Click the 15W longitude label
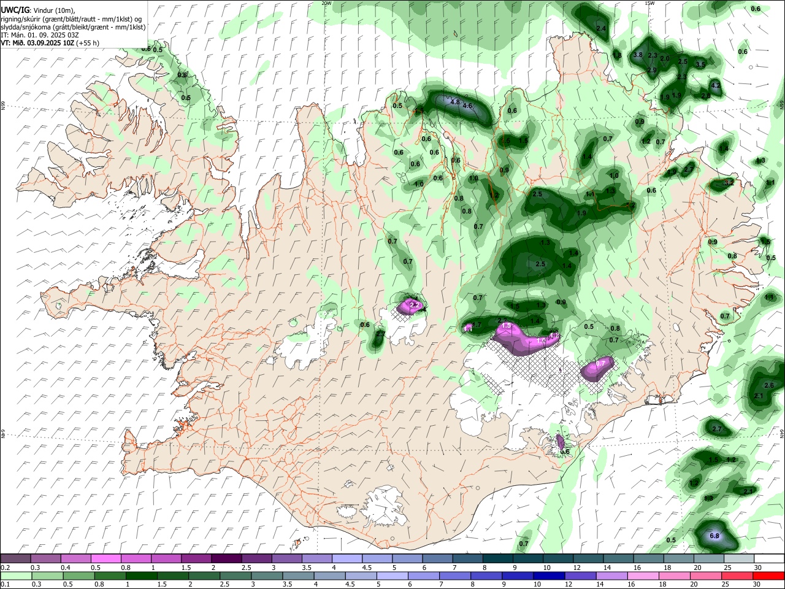Screen dimensions: 785x589 tap(650, 3)
